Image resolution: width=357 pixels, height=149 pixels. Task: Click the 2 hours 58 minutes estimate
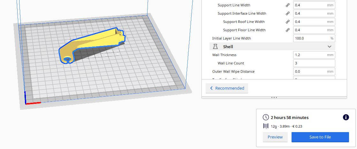(x=290, y=118)
